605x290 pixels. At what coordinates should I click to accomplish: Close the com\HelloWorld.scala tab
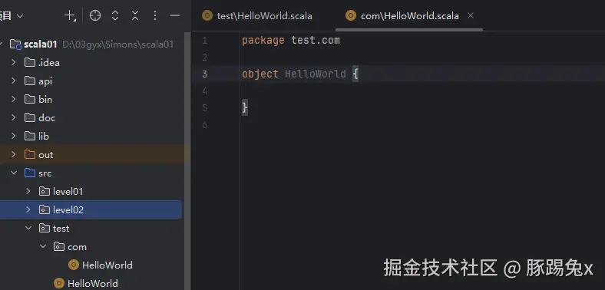[x=471, y=15]
